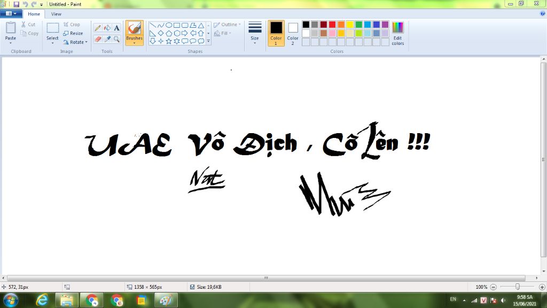Open Internet Explorer from the taskbar
547x308 pixels.
click(x=42, y=301)
